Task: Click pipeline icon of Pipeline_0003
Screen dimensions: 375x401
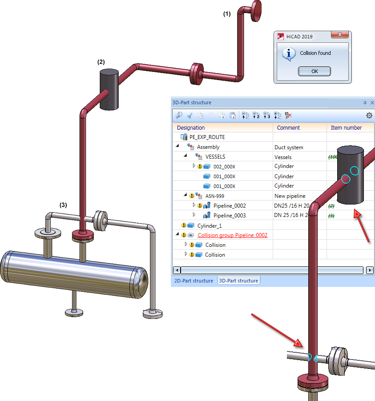Action: click(207, 215)
